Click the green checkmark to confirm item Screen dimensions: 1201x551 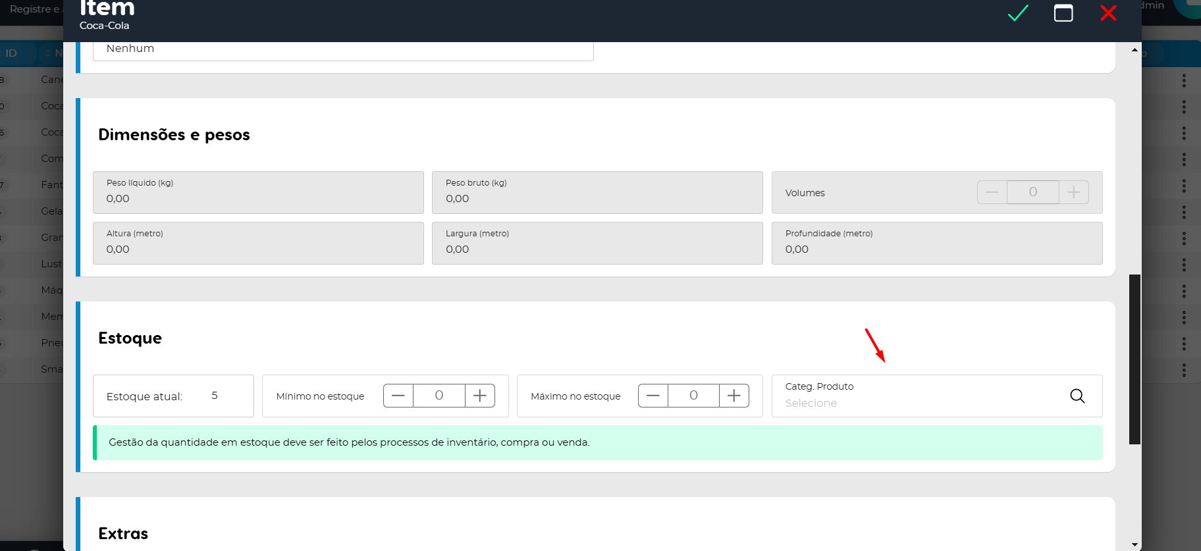(x=1017, y=13)
